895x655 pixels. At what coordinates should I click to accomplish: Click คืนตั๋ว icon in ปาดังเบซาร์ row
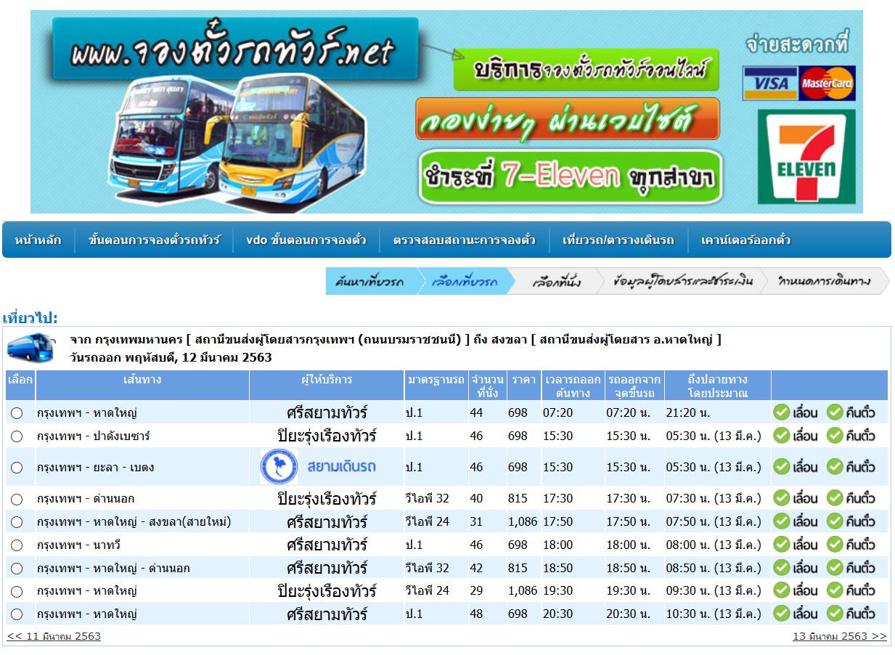click(835, 436)
